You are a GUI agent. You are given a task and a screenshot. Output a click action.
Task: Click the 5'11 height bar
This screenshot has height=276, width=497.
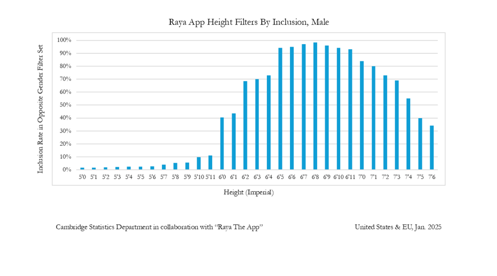(x=210, y=162)
